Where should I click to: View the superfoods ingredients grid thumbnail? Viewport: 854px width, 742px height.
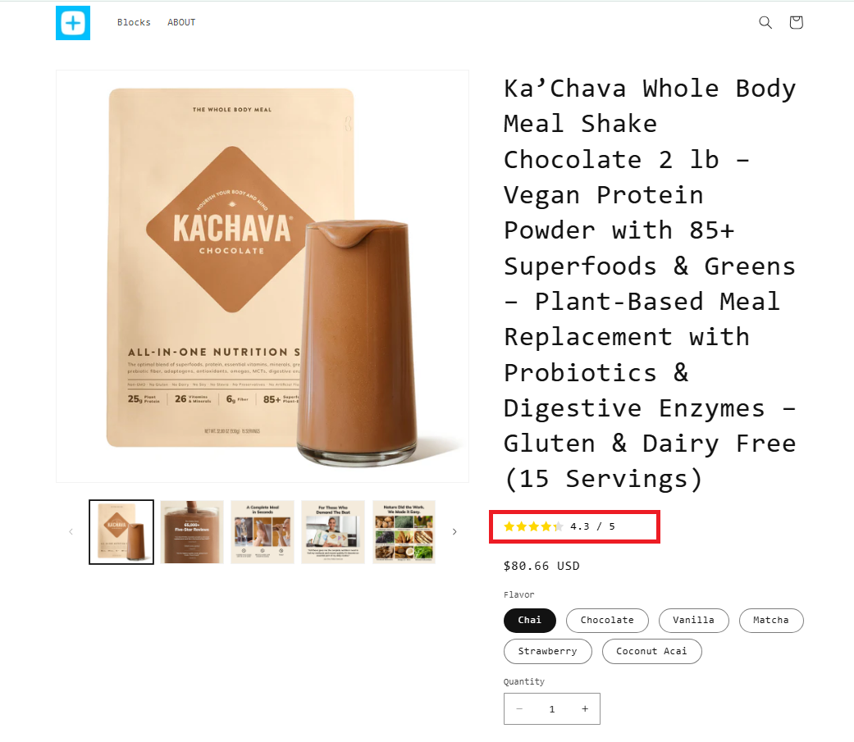click(404, 532)
